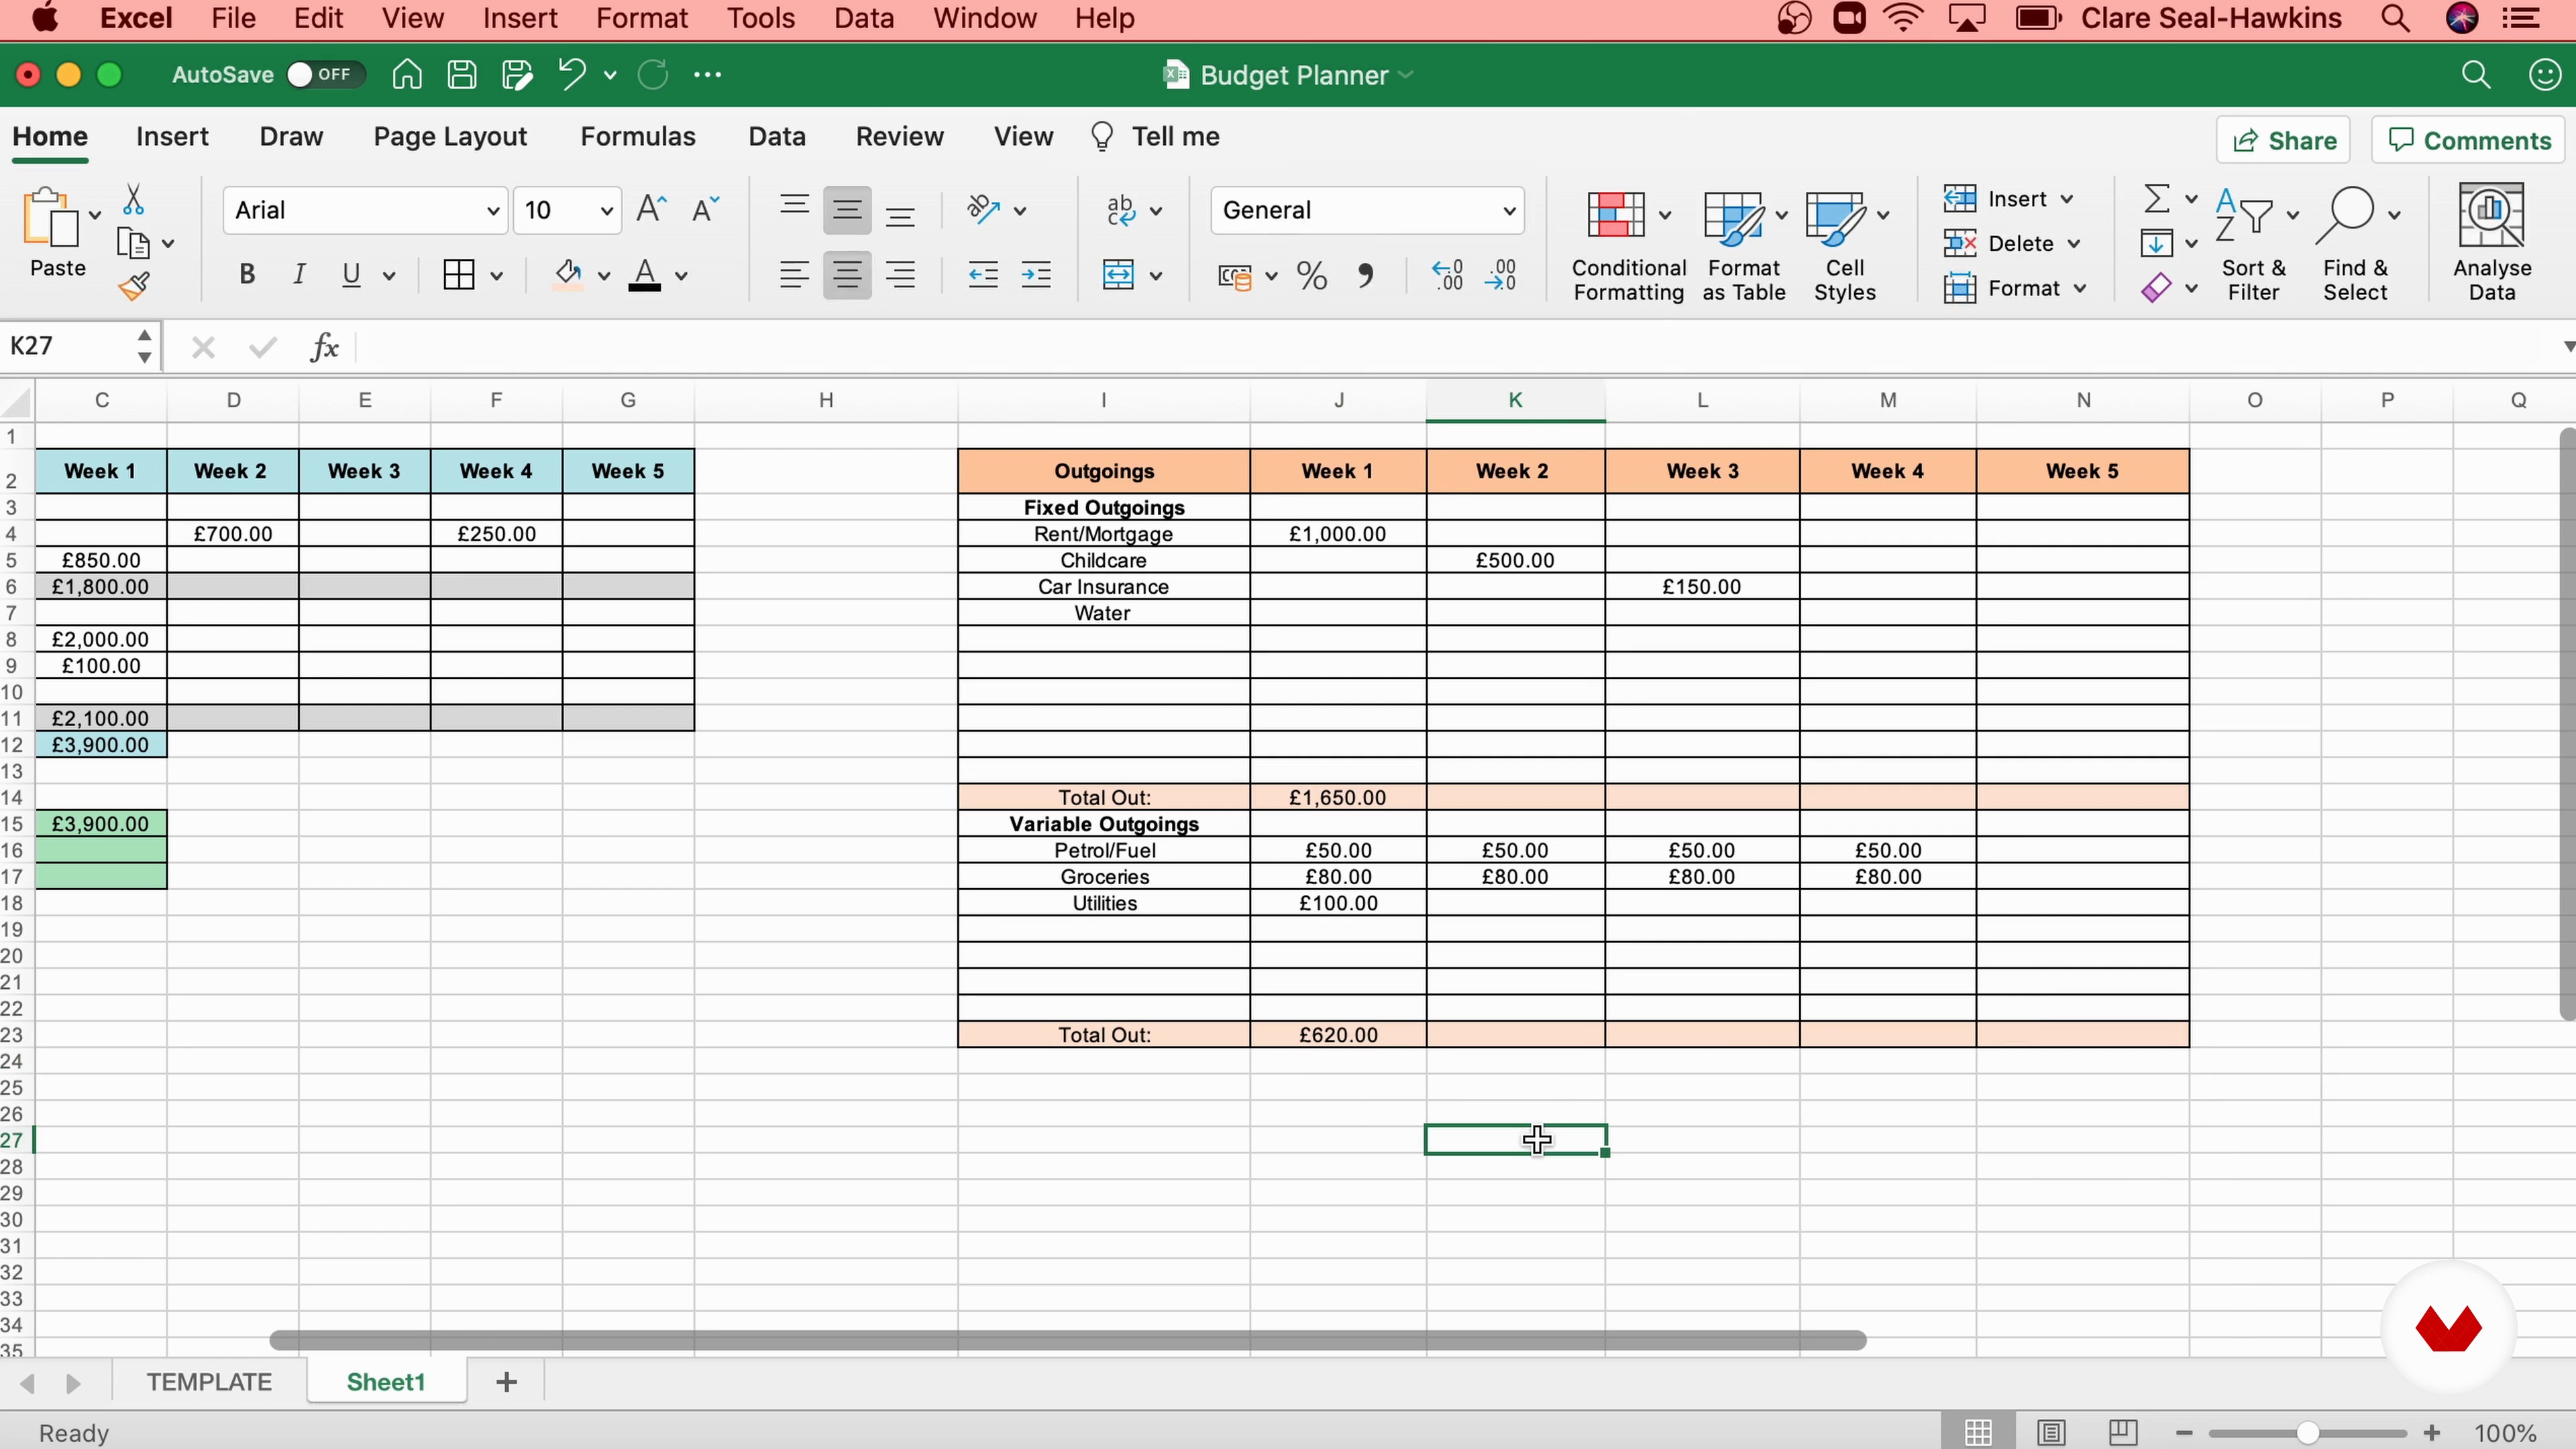Screen dimensions: 2576x1449
Task: Apply percent style format
Action: (1311, 275)
